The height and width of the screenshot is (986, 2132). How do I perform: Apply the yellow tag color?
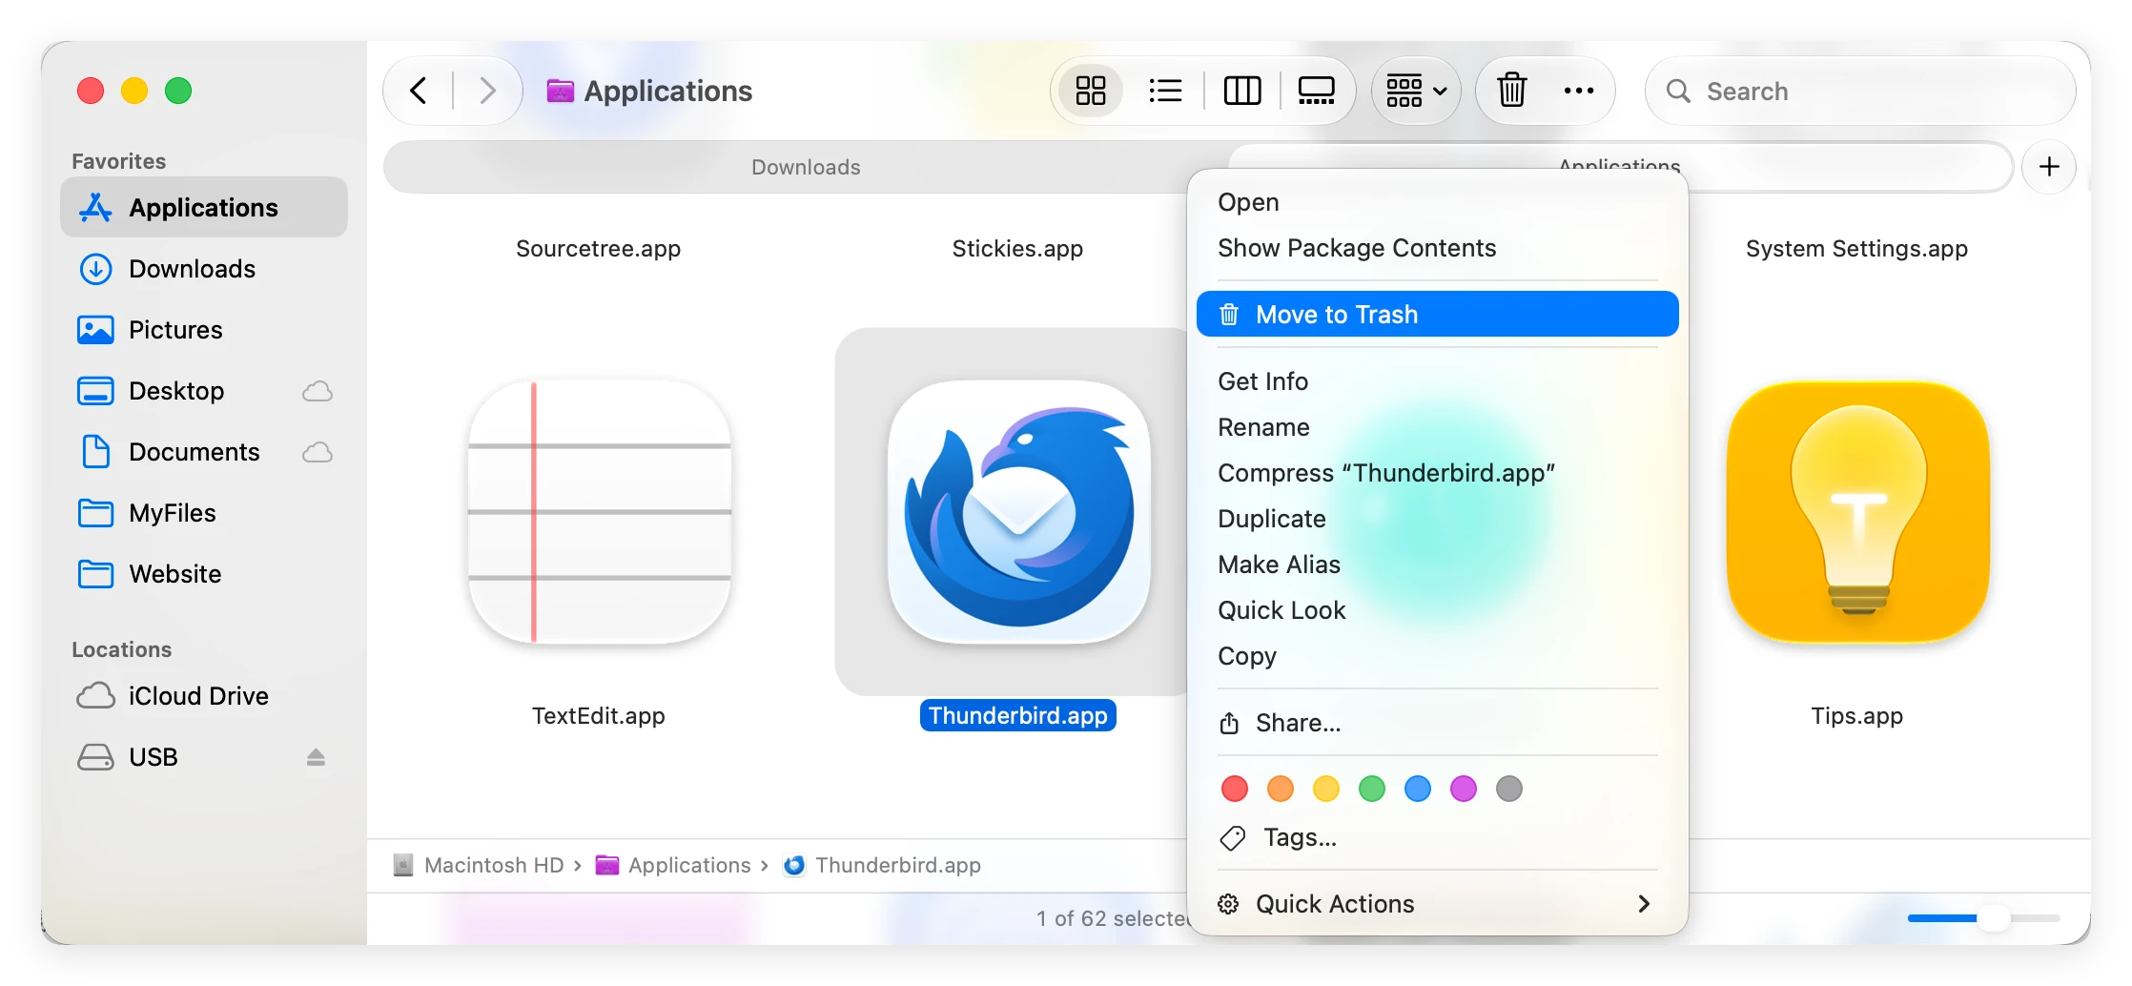1326,789
